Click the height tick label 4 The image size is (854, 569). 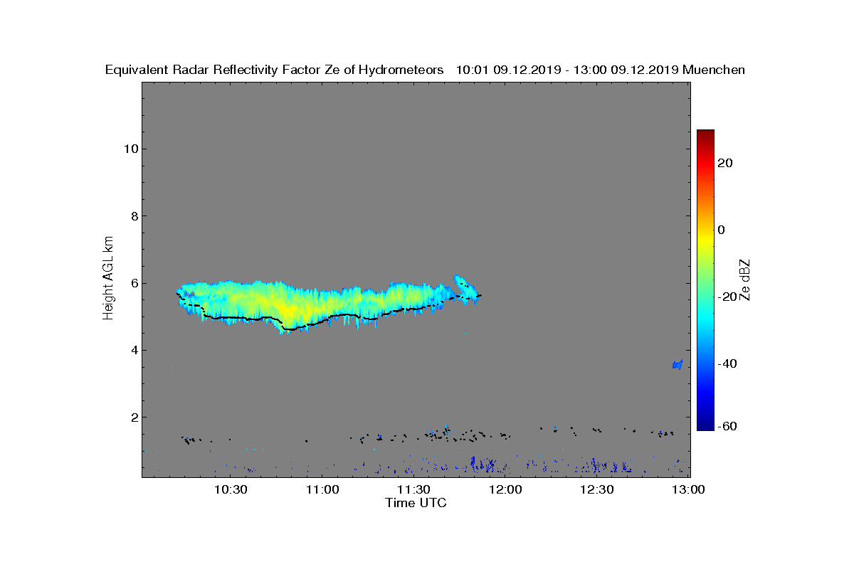pyautogui.click(x=133, y=350)
